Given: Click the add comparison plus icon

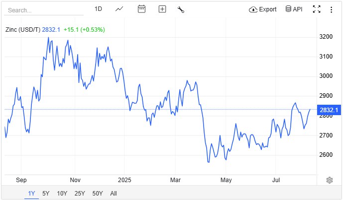Looking at the screenshot, I should (x=162, y=9).
